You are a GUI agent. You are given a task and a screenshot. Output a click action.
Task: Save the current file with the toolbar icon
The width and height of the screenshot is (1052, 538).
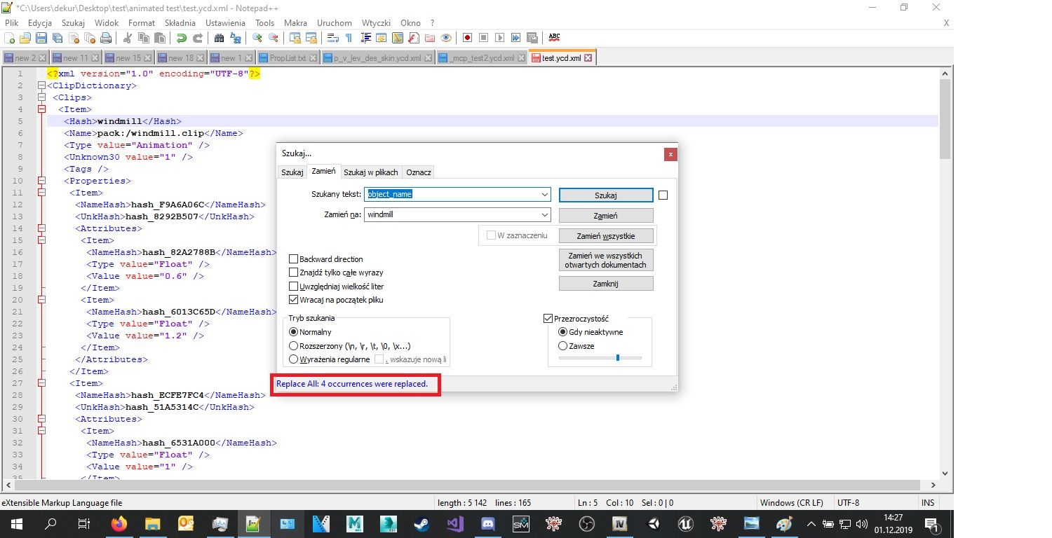point(41,38)
